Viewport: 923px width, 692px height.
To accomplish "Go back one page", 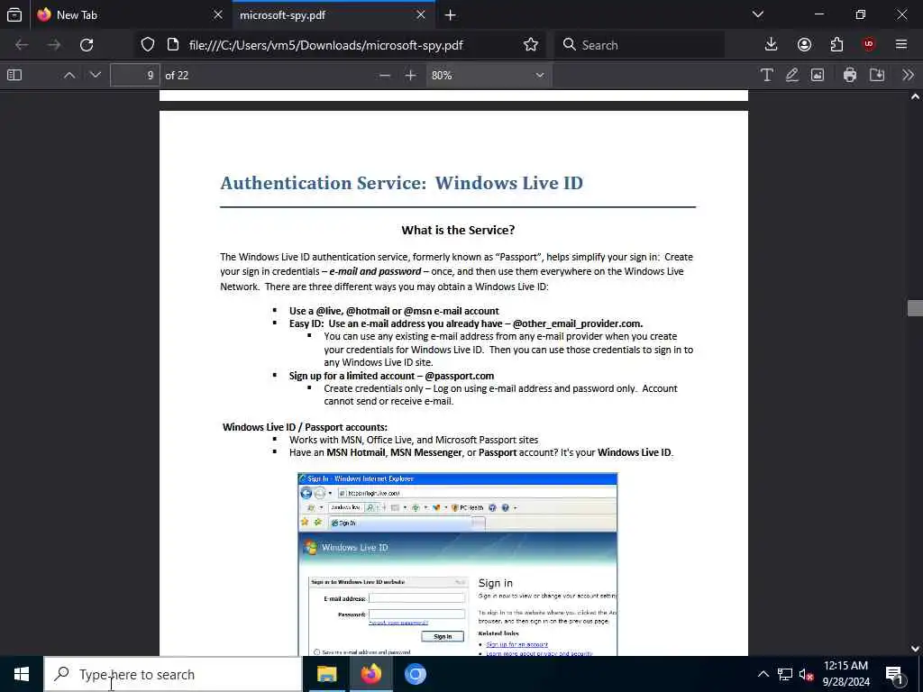I will [22, 45].
